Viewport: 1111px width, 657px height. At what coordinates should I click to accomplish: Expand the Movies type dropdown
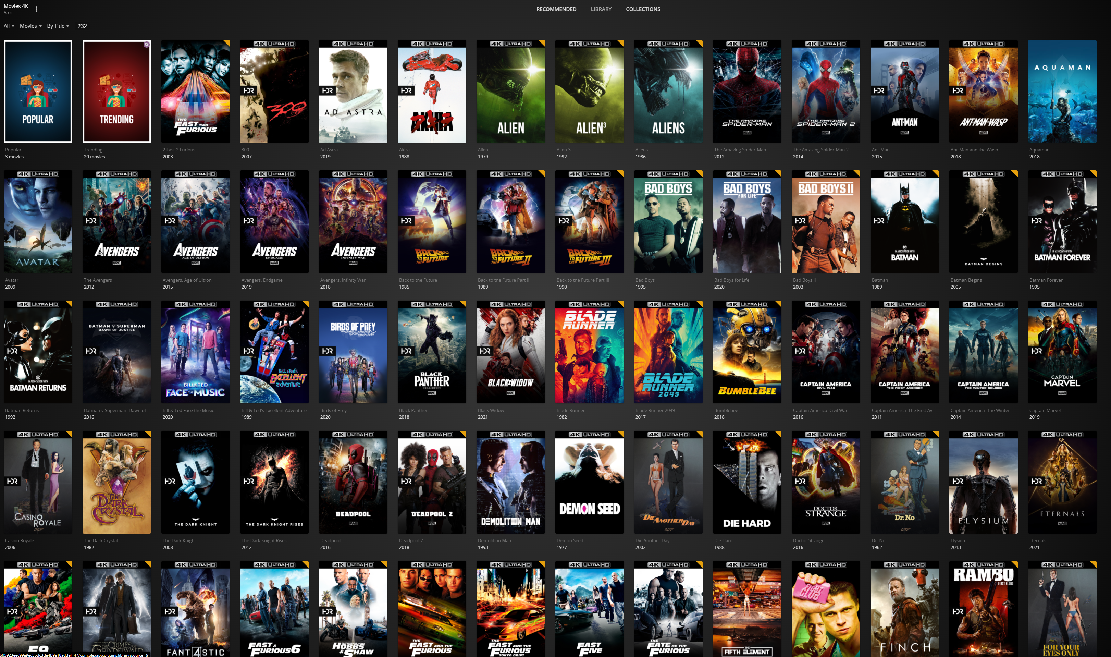tap(30, 26)
